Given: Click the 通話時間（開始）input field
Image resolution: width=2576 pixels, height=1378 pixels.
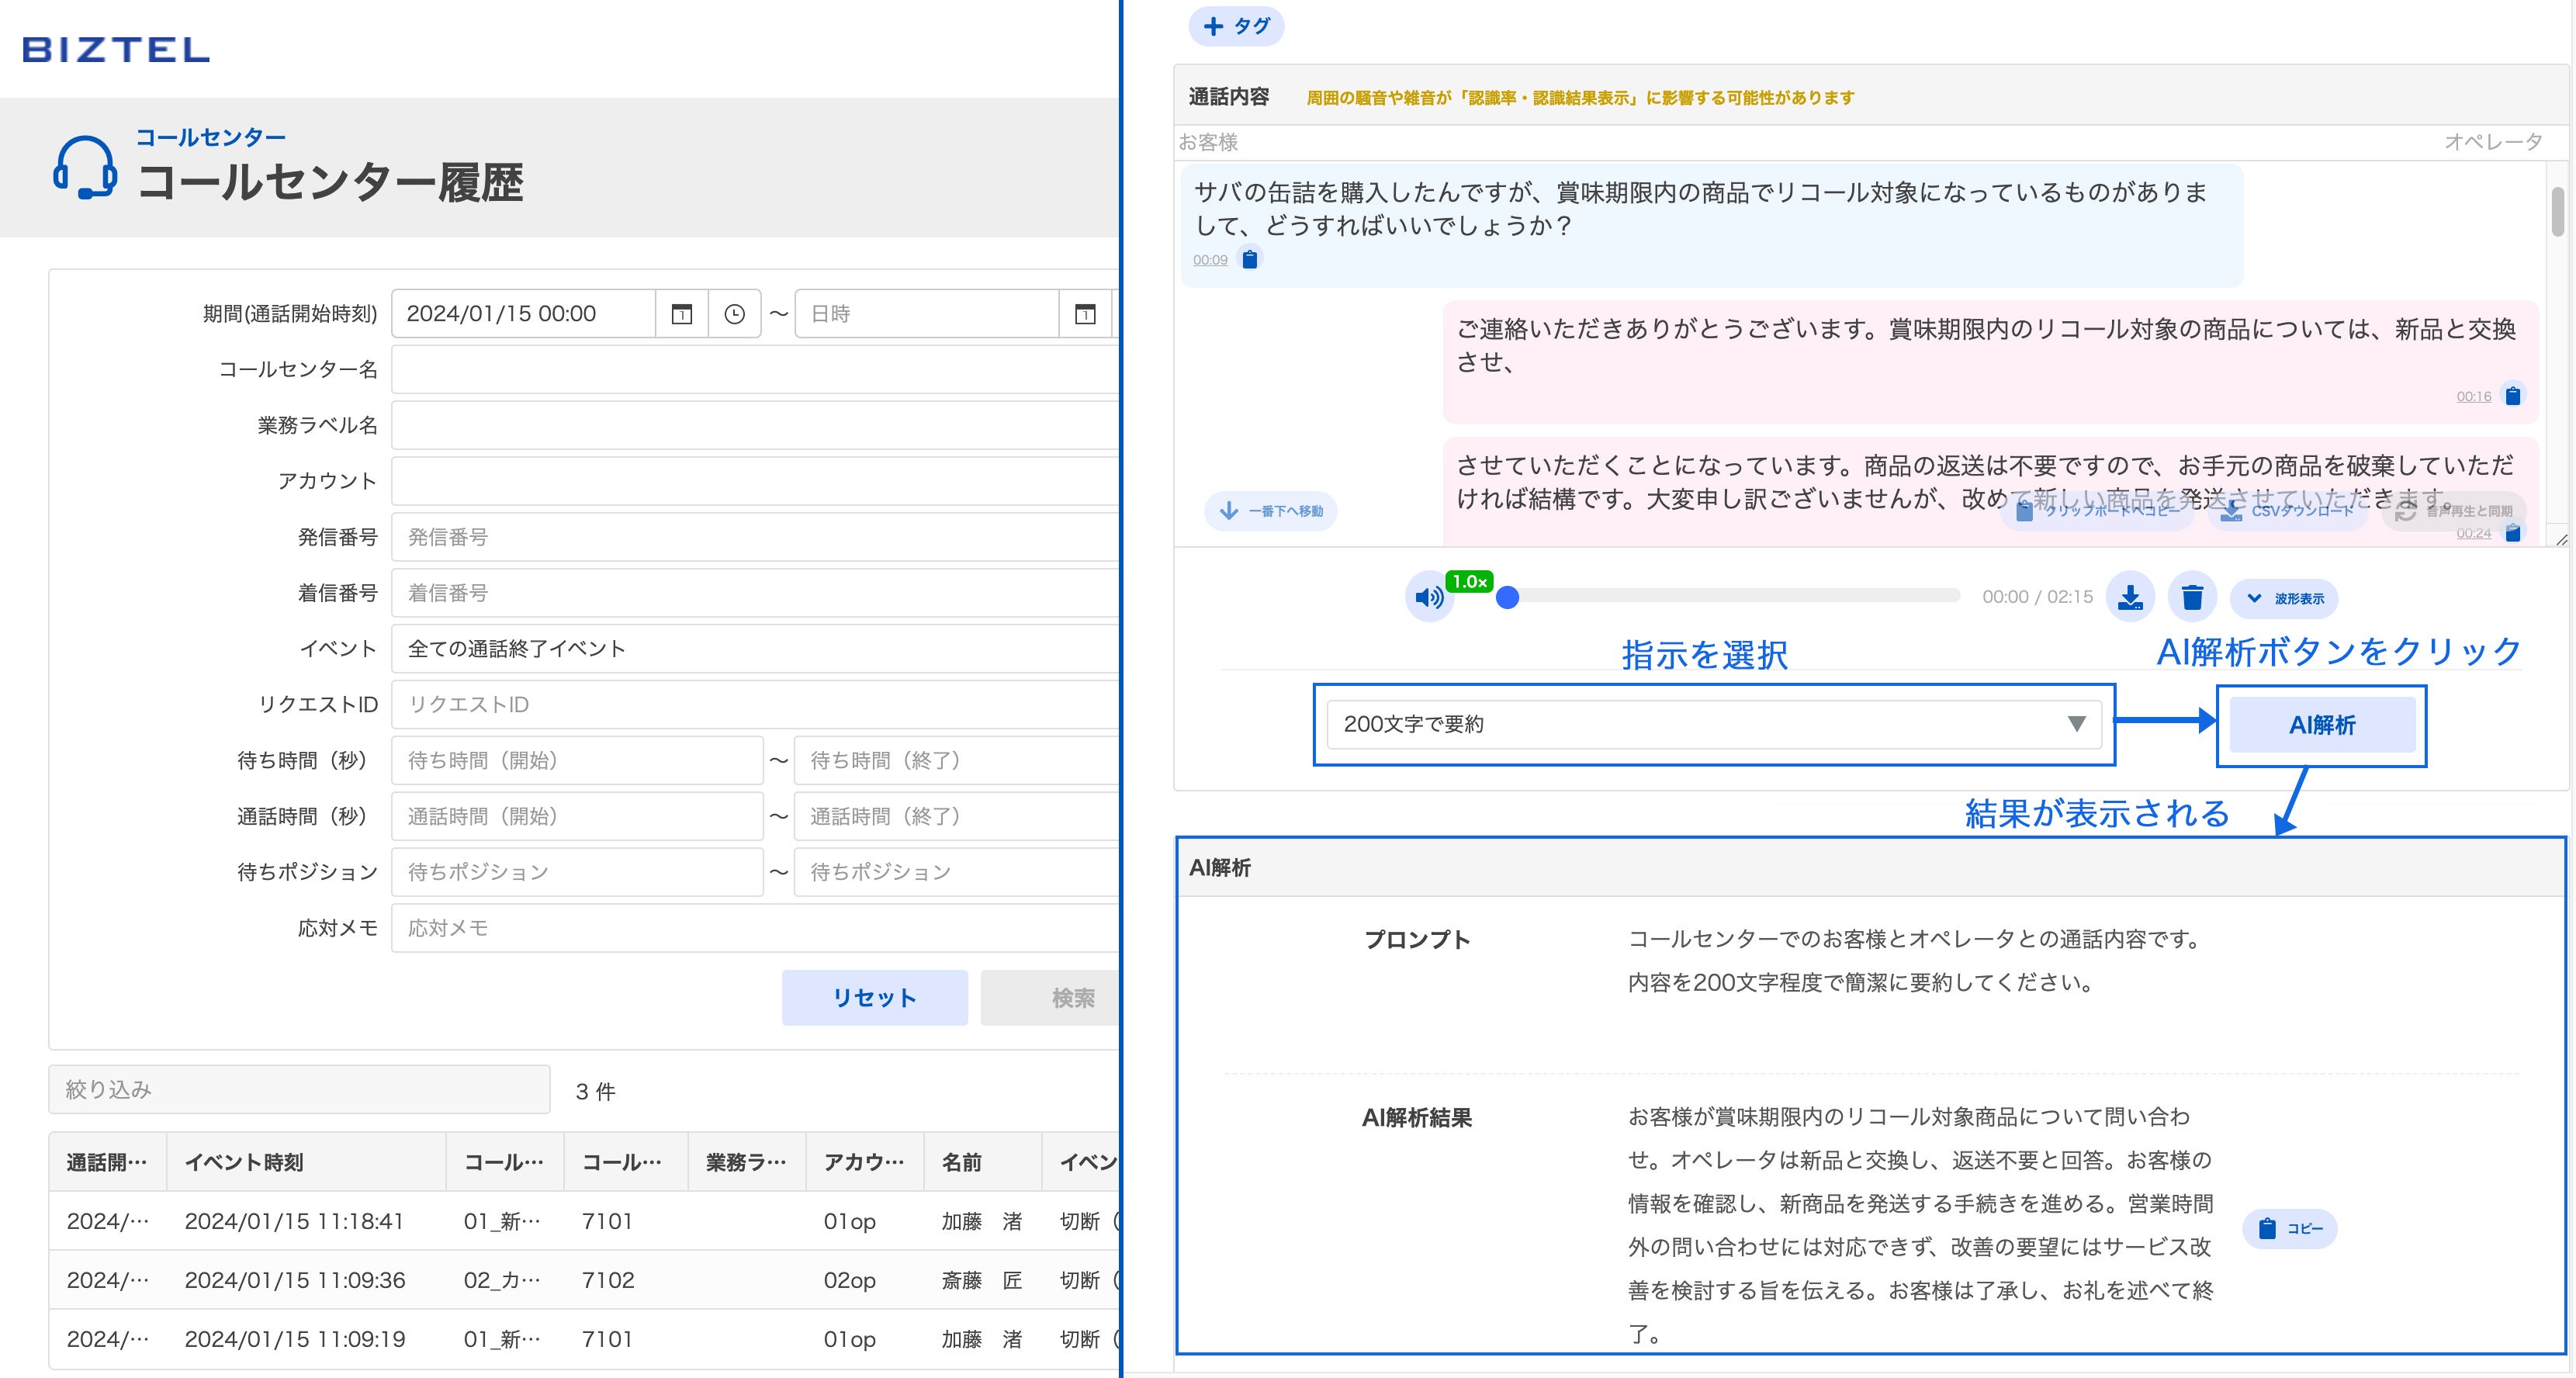Looking at the screenshot, I should point(578,817).
